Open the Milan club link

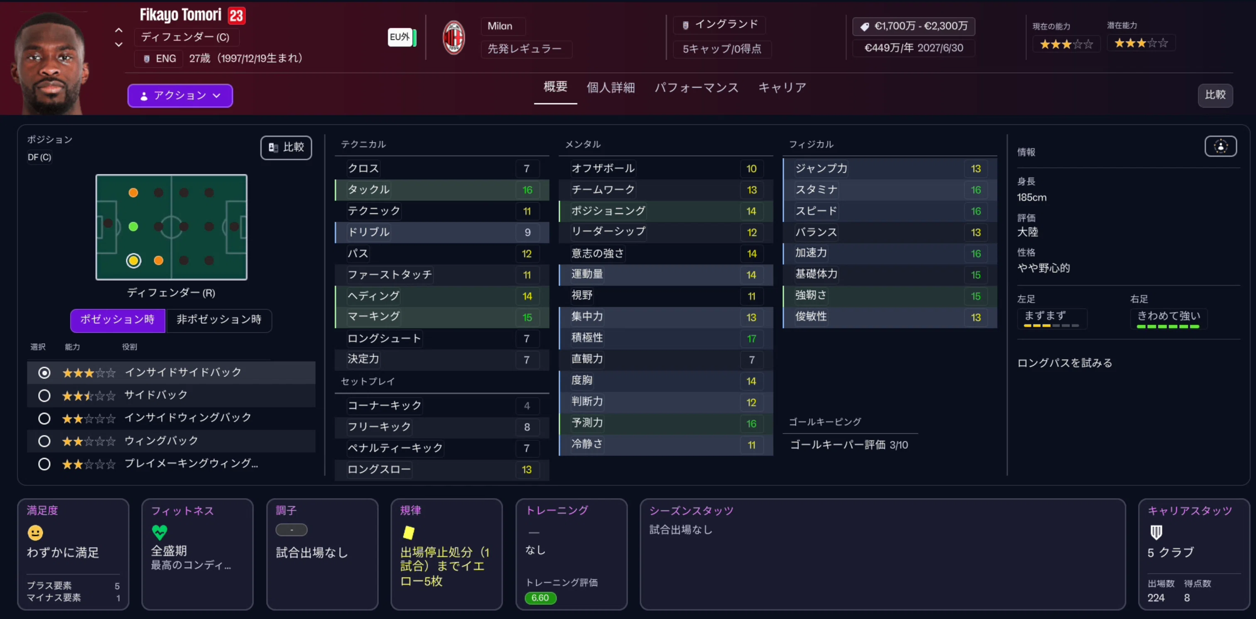tap(500, 26)
